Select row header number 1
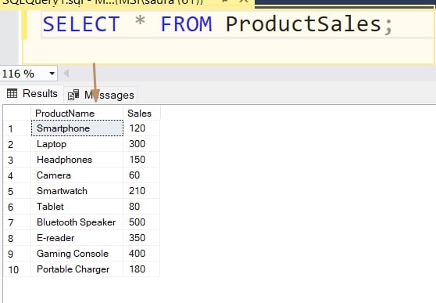The height and width of the screenshot is (303, 436). (x=17, y=128)
